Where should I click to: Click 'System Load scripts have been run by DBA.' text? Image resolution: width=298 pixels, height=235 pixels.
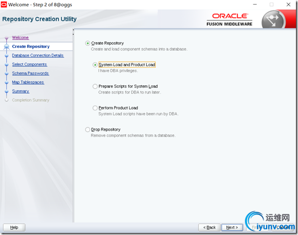(138, 114)
